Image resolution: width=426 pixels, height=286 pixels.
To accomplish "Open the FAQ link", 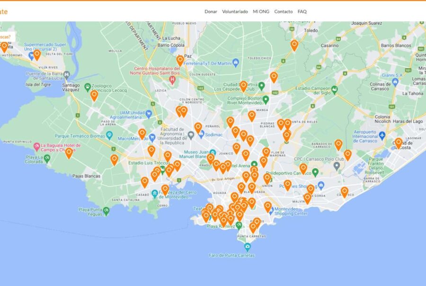I will click(x=302, y=11).
